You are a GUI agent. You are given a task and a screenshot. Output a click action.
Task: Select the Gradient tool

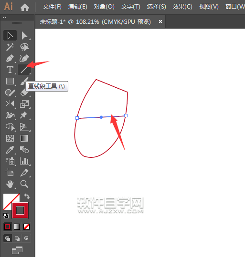24,138
